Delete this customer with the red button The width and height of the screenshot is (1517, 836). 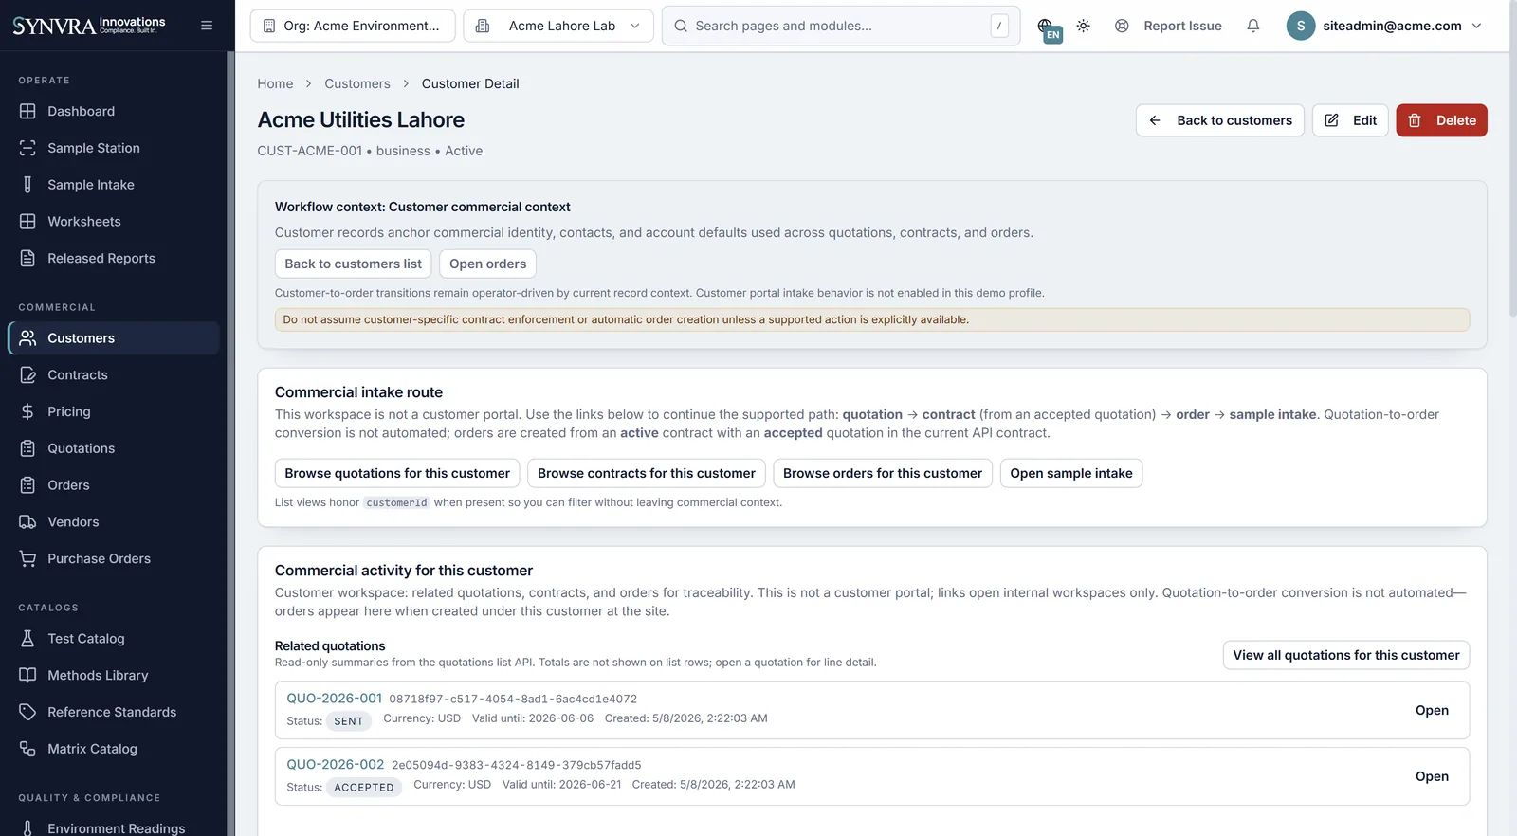(1441, 120)
